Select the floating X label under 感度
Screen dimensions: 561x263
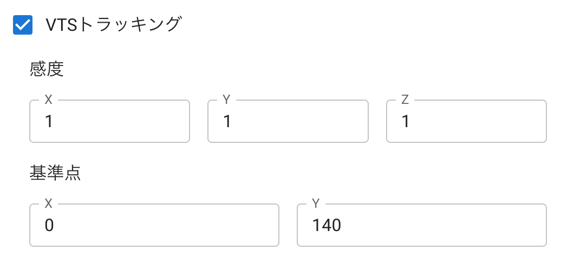49,100
